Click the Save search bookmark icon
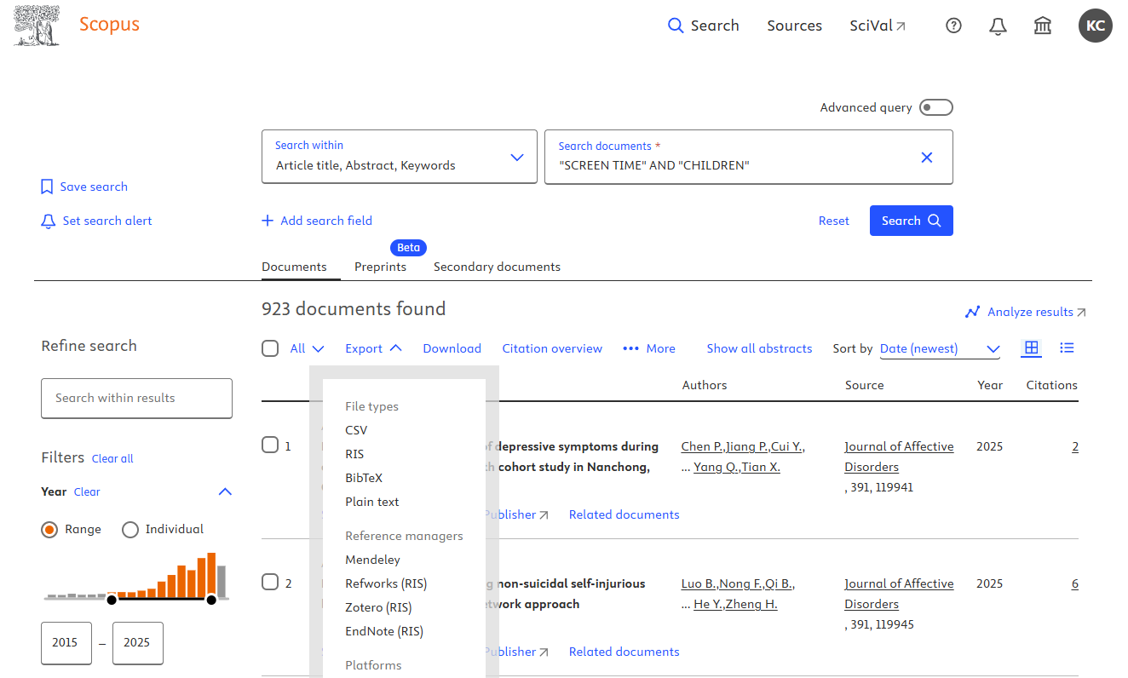Screen dimensions: 1128x678 (x=48, y=187)
